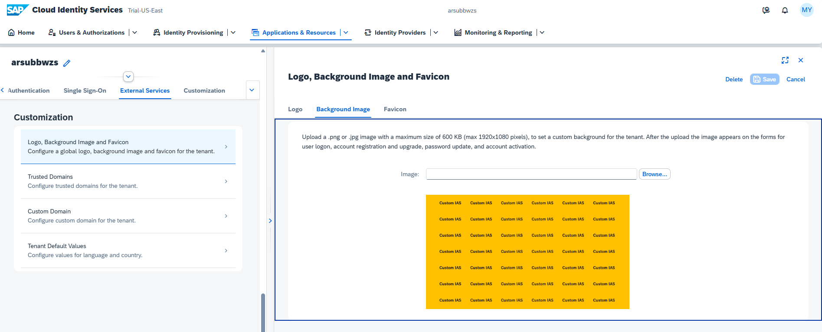Click the left panel scrollbar thumb

263,313
